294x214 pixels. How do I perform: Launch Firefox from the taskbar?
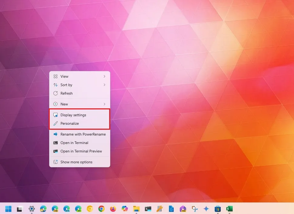pos(113,209)
